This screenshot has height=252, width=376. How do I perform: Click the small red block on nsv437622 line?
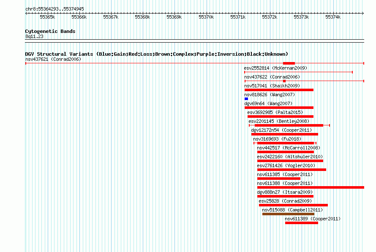click(284, 81)
